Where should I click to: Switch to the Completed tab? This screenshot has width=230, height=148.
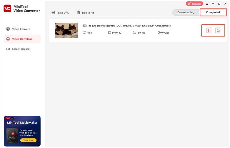tap(213, 12)
